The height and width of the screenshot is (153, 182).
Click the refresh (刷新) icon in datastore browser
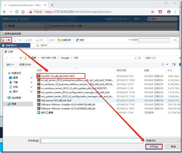click(x=77, y=40)
